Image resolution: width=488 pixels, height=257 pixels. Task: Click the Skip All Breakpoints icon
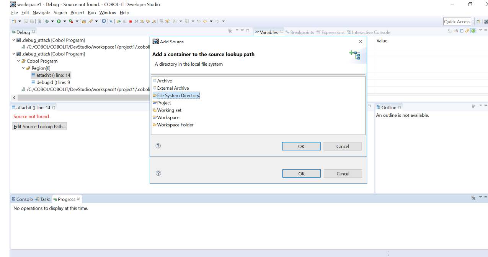pos(111,21)
